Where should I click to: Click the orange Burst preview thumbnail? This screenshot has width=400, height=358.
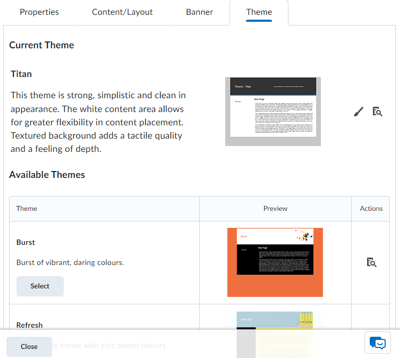point(275,262)
